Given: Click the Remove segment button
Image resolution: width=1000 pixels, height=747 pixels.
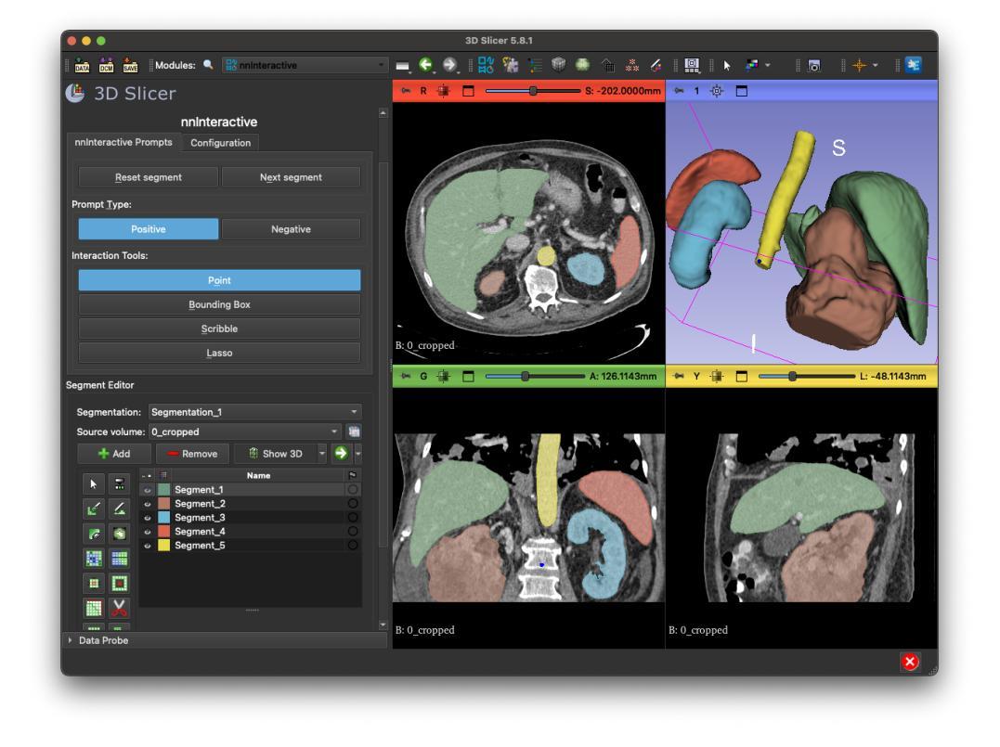Looking at the screenshot, I should pyautogui.click(x=192, y=454).
